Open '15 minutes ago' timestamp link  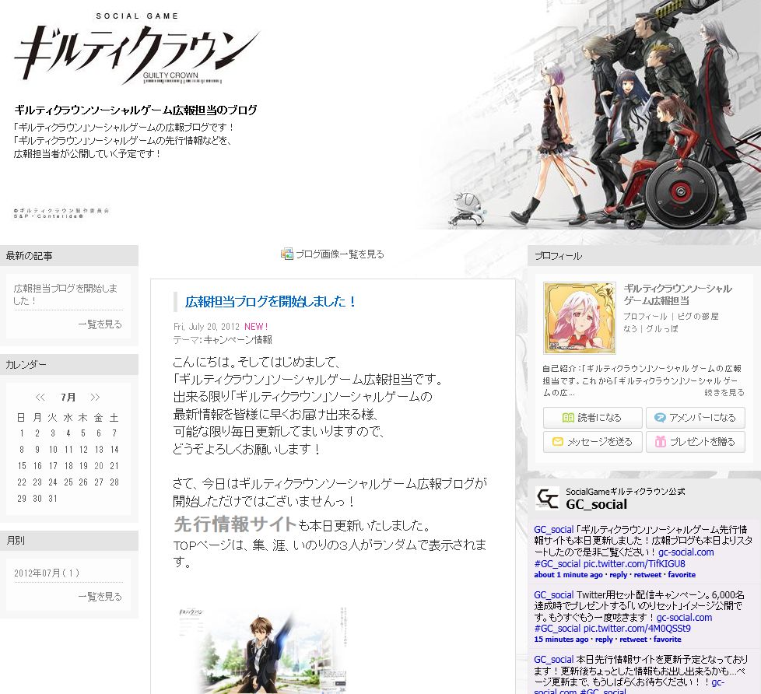point(562,640)
